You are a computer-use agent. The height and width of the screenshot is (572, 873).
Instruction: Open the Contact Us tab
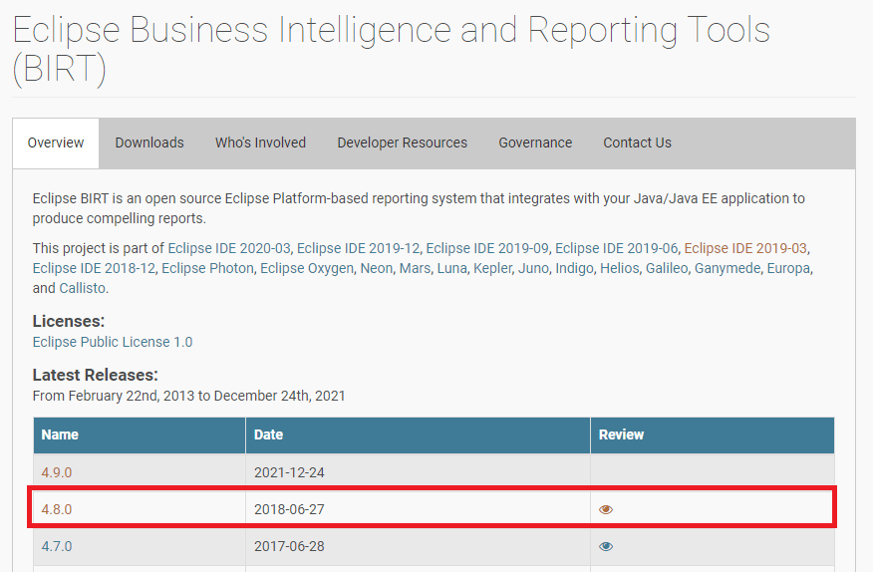coord(637,143)
